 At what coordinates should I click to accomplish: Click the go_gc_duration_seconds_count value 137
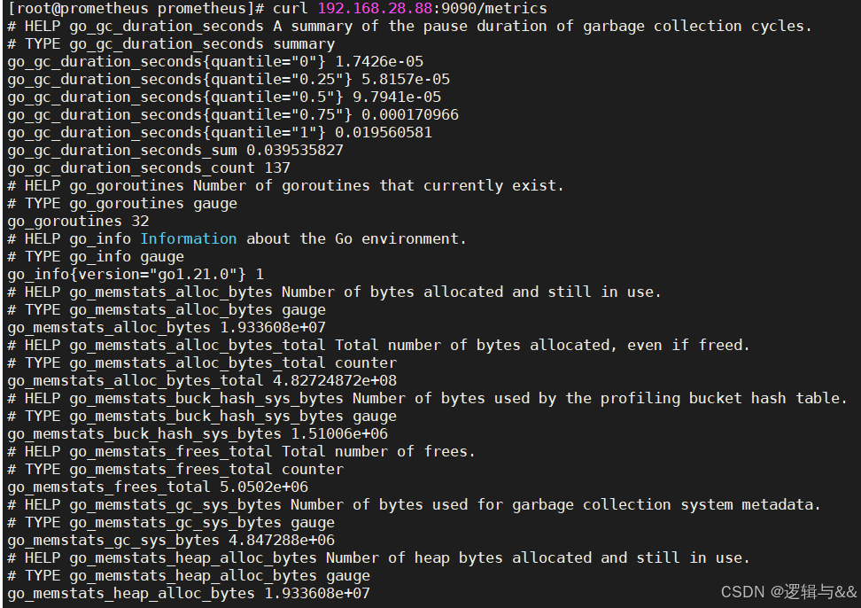(277, 168)
